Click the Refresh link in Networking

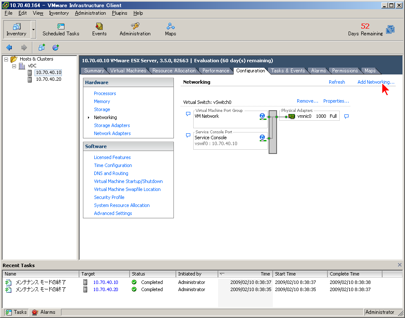tap(337, 82)
